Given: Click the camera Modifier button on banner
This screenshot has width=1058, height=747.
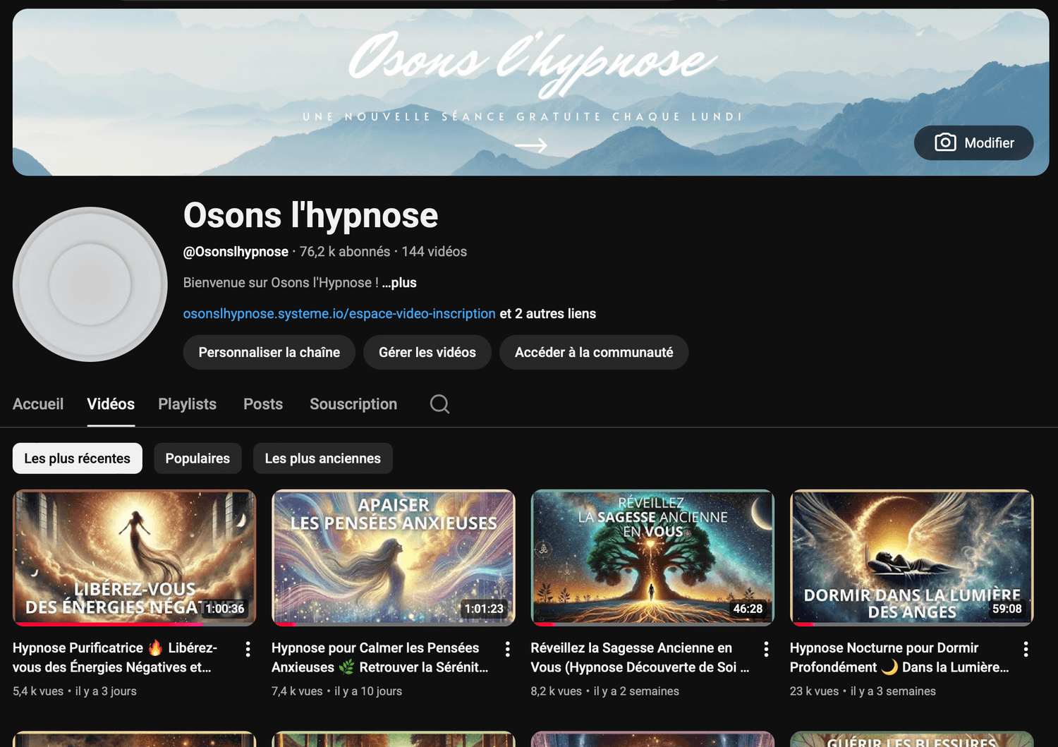Looking at the screenshot, I should [x=973, y=143].
